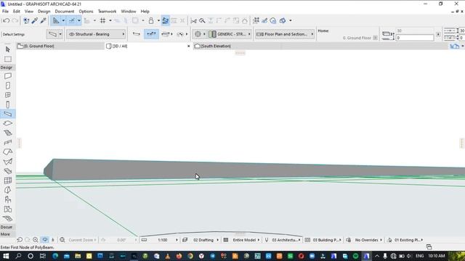Click the Zoom In icon at bottom
The height and width of the screenshot is (261, 465).
tap(36, 240)
